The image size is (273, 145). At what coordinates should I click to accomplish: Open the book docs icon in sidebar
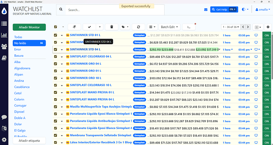click(x=4, y=58)
